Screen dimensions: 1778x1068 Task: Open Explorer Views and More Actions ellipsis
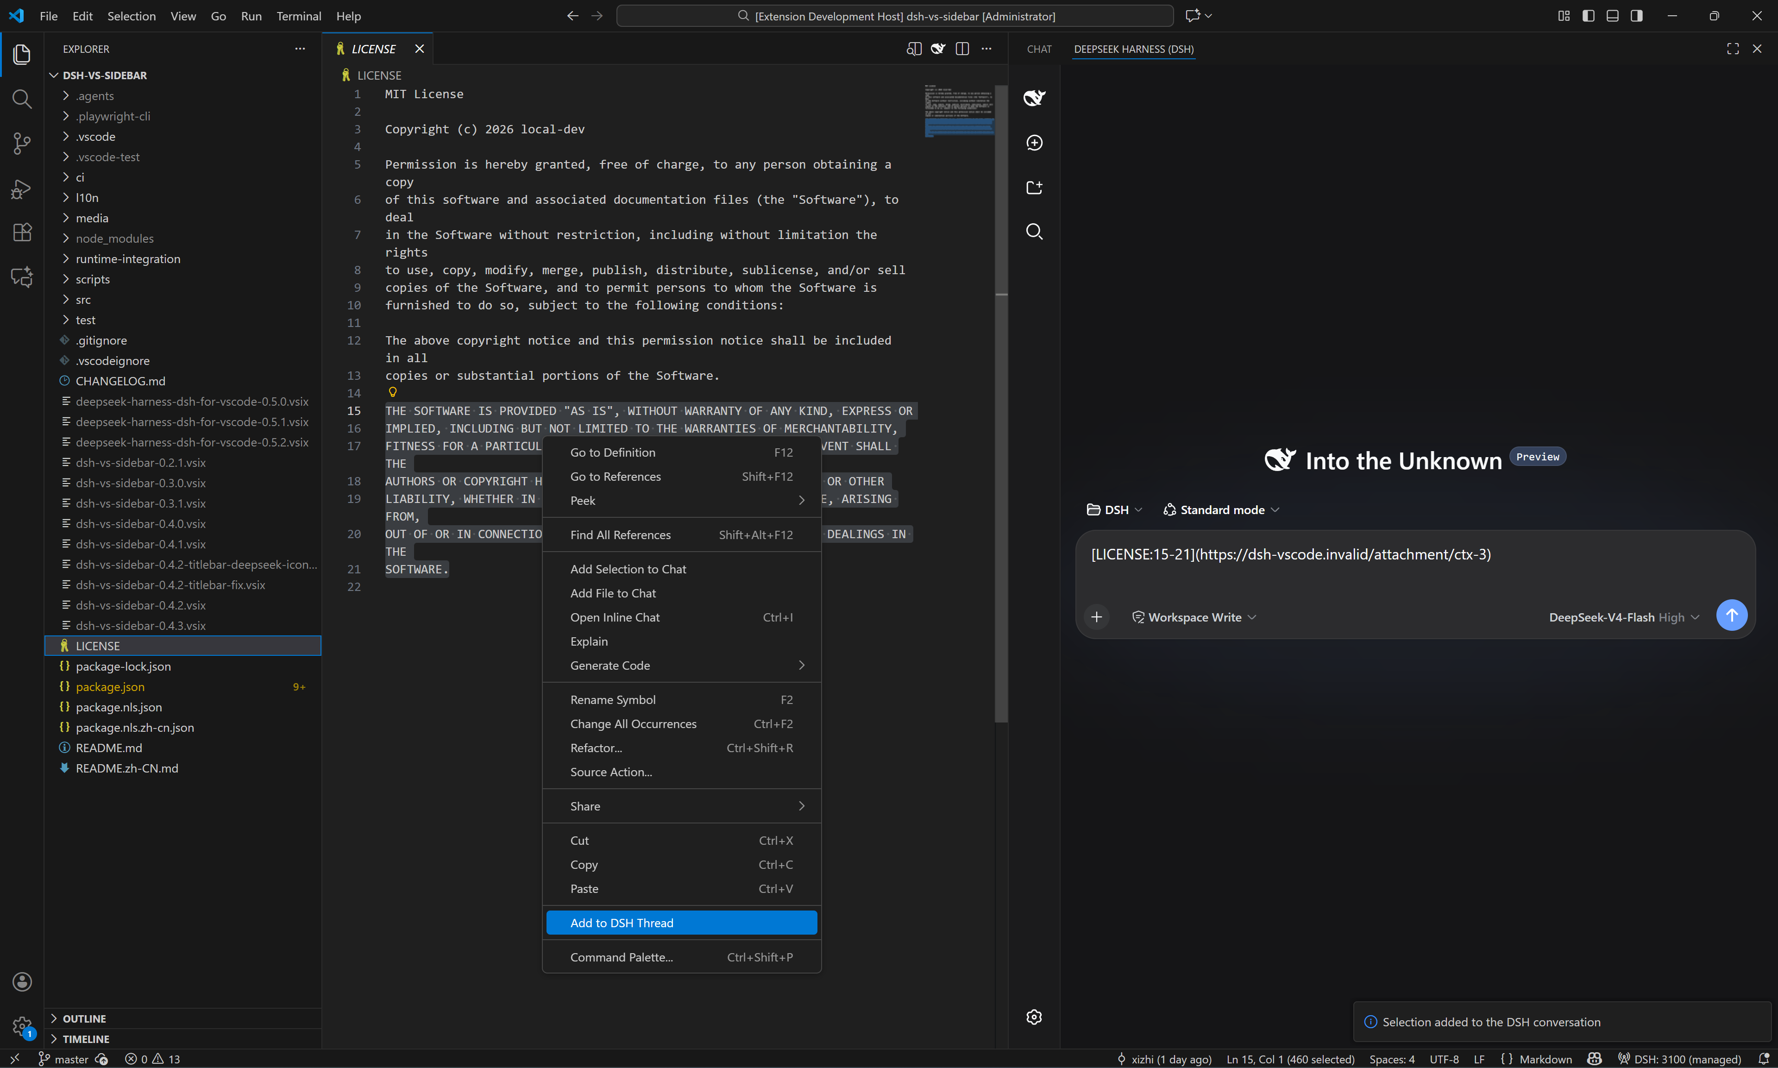point(300,49)
